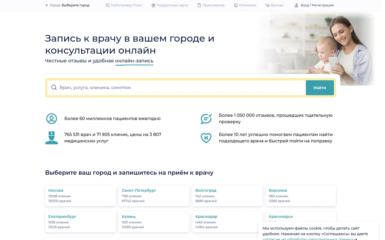Click the verified reviews chat icon
385x240 pixels.
click(x=206, y=119)
